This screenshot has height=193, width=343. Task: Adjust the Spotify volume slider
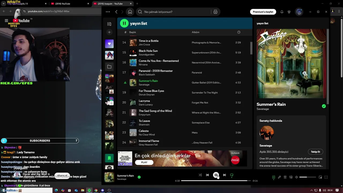coord(308,177)
